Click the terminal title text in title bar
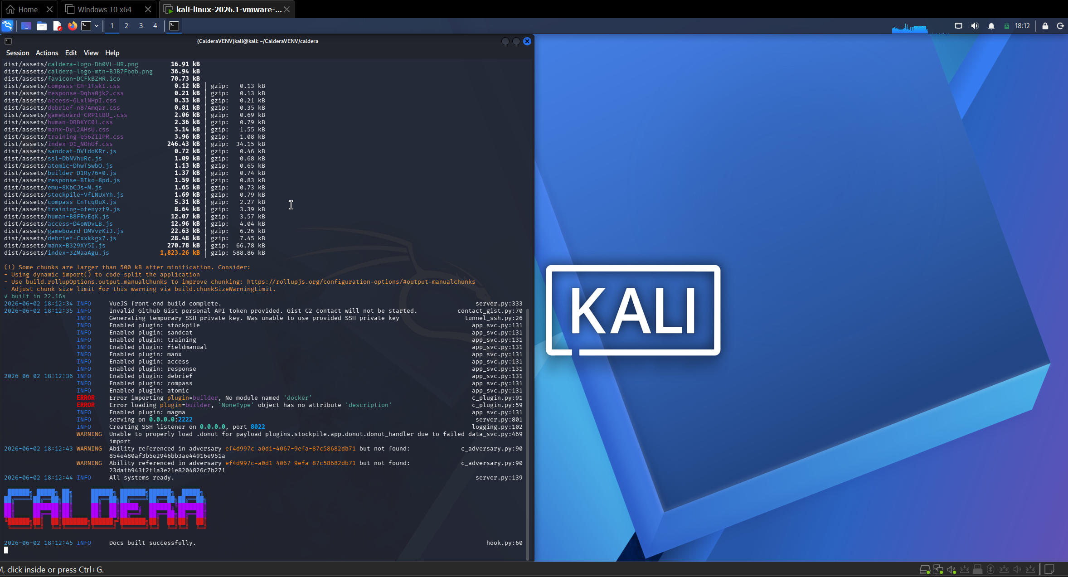The width and height of the screenshot is (1068, 577). click(257, 41)
